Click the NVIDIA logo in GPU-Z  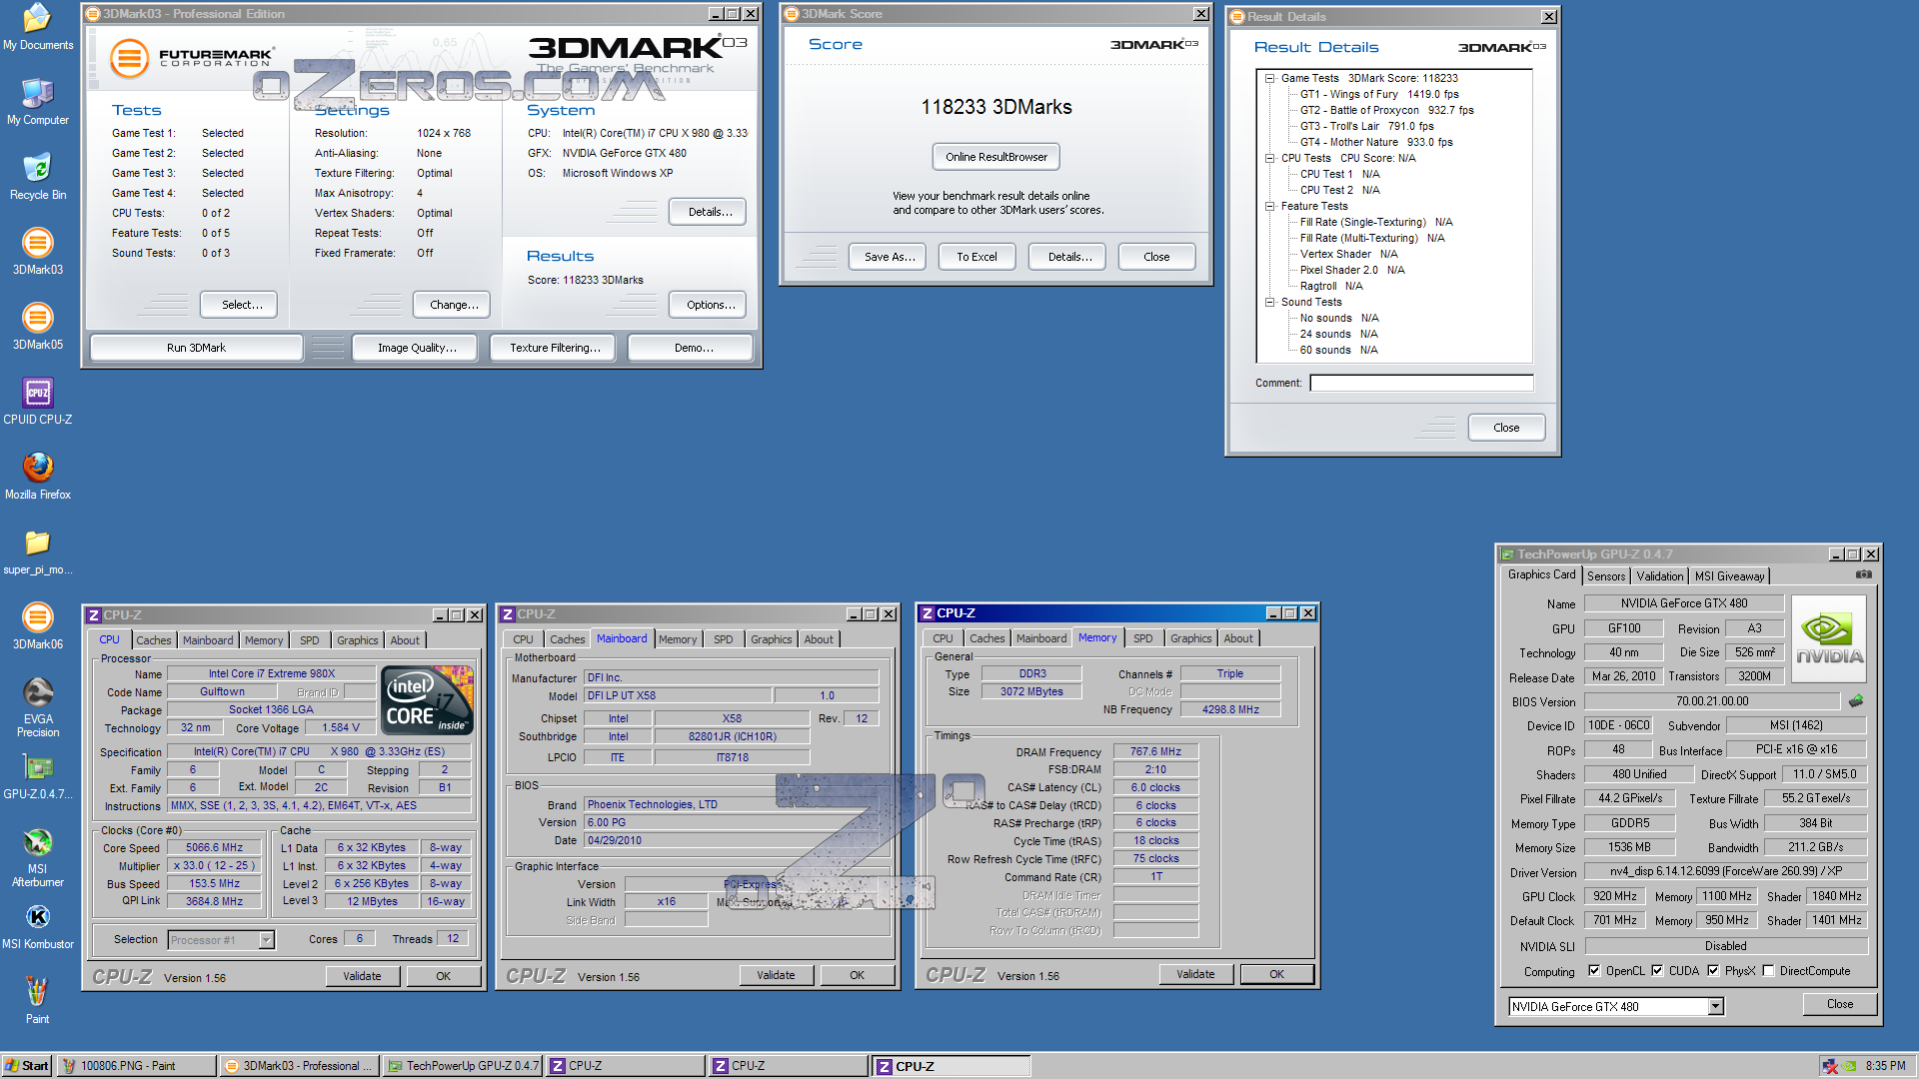(x=1829, y=638)
